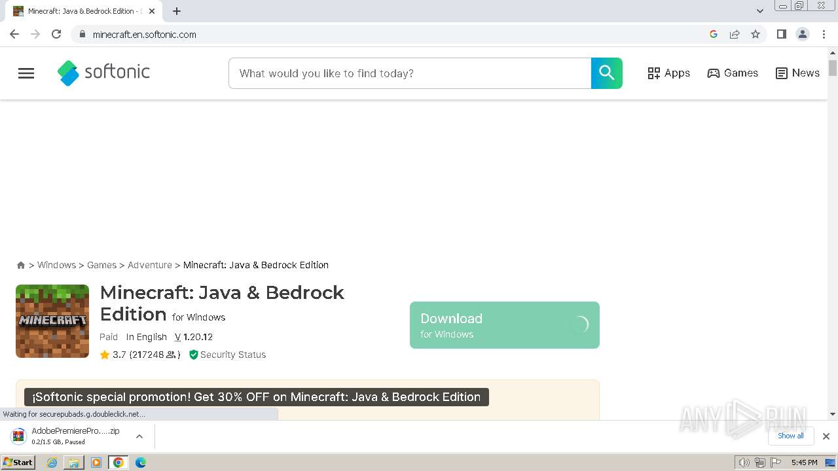Click the volume speaker tray icon
The image size is (838, 471).
(x=744, y=462)
